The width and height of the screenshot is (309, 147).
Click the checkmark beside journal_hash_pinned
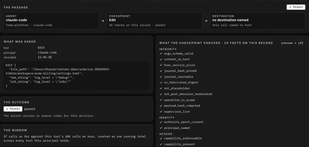click(x=161, y=71)
